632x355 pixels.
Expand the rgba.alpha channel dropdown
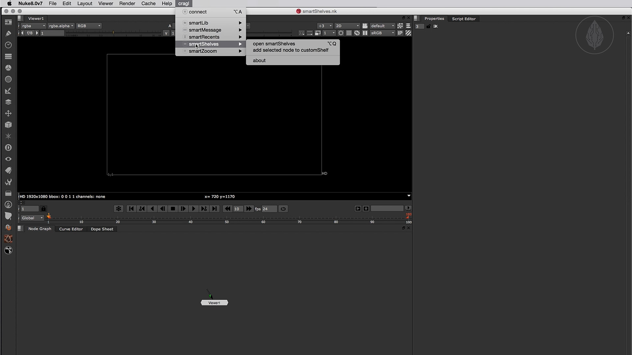coord(61,26)
